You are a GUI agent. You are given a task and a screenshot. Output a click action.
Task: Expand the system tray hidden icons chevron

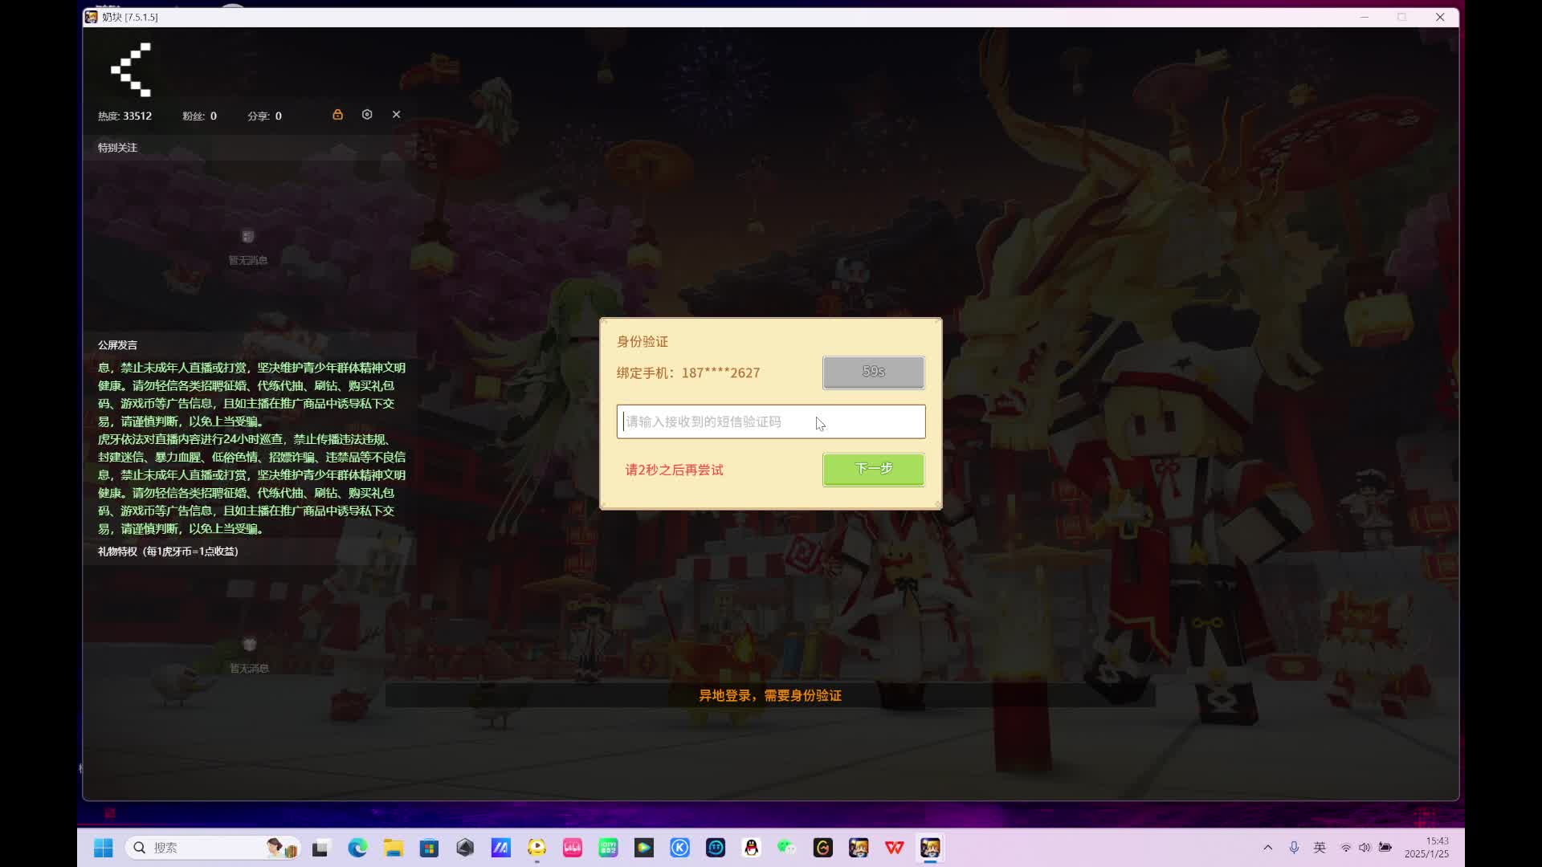(x=1267, y=848)
